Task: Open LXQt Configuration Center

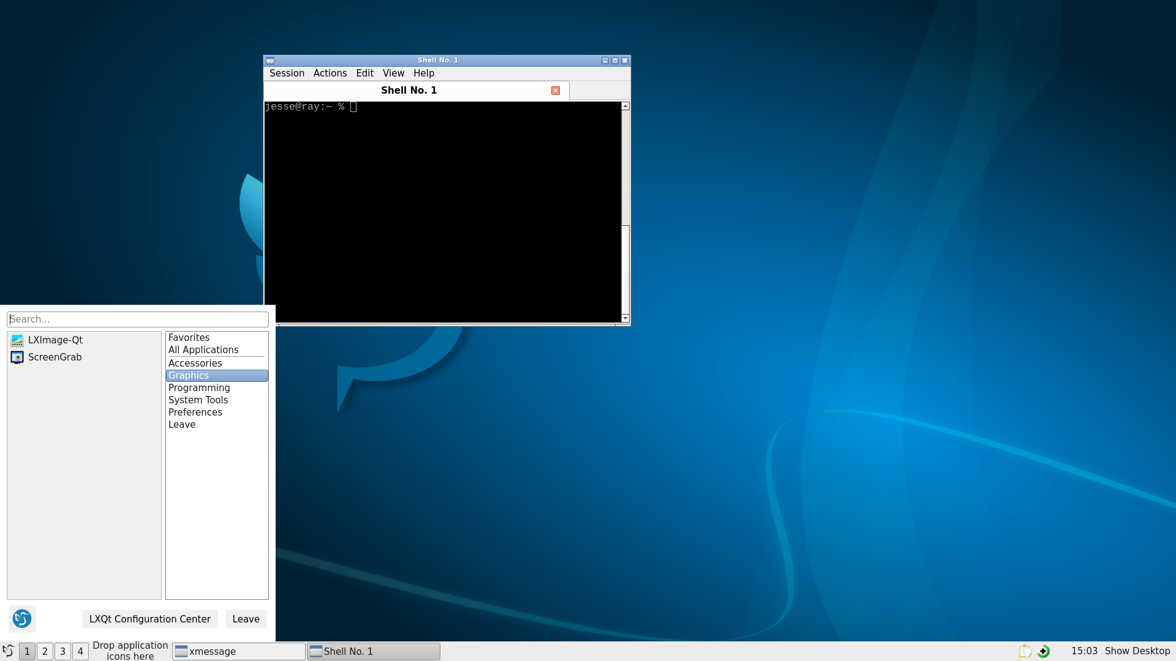Action: (150, 619)
